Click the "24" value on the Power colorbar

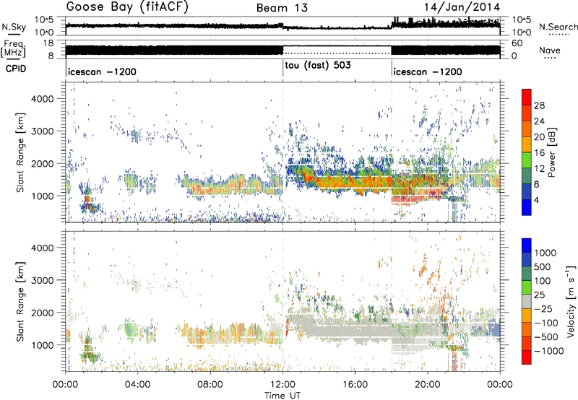tap(539, 121)
